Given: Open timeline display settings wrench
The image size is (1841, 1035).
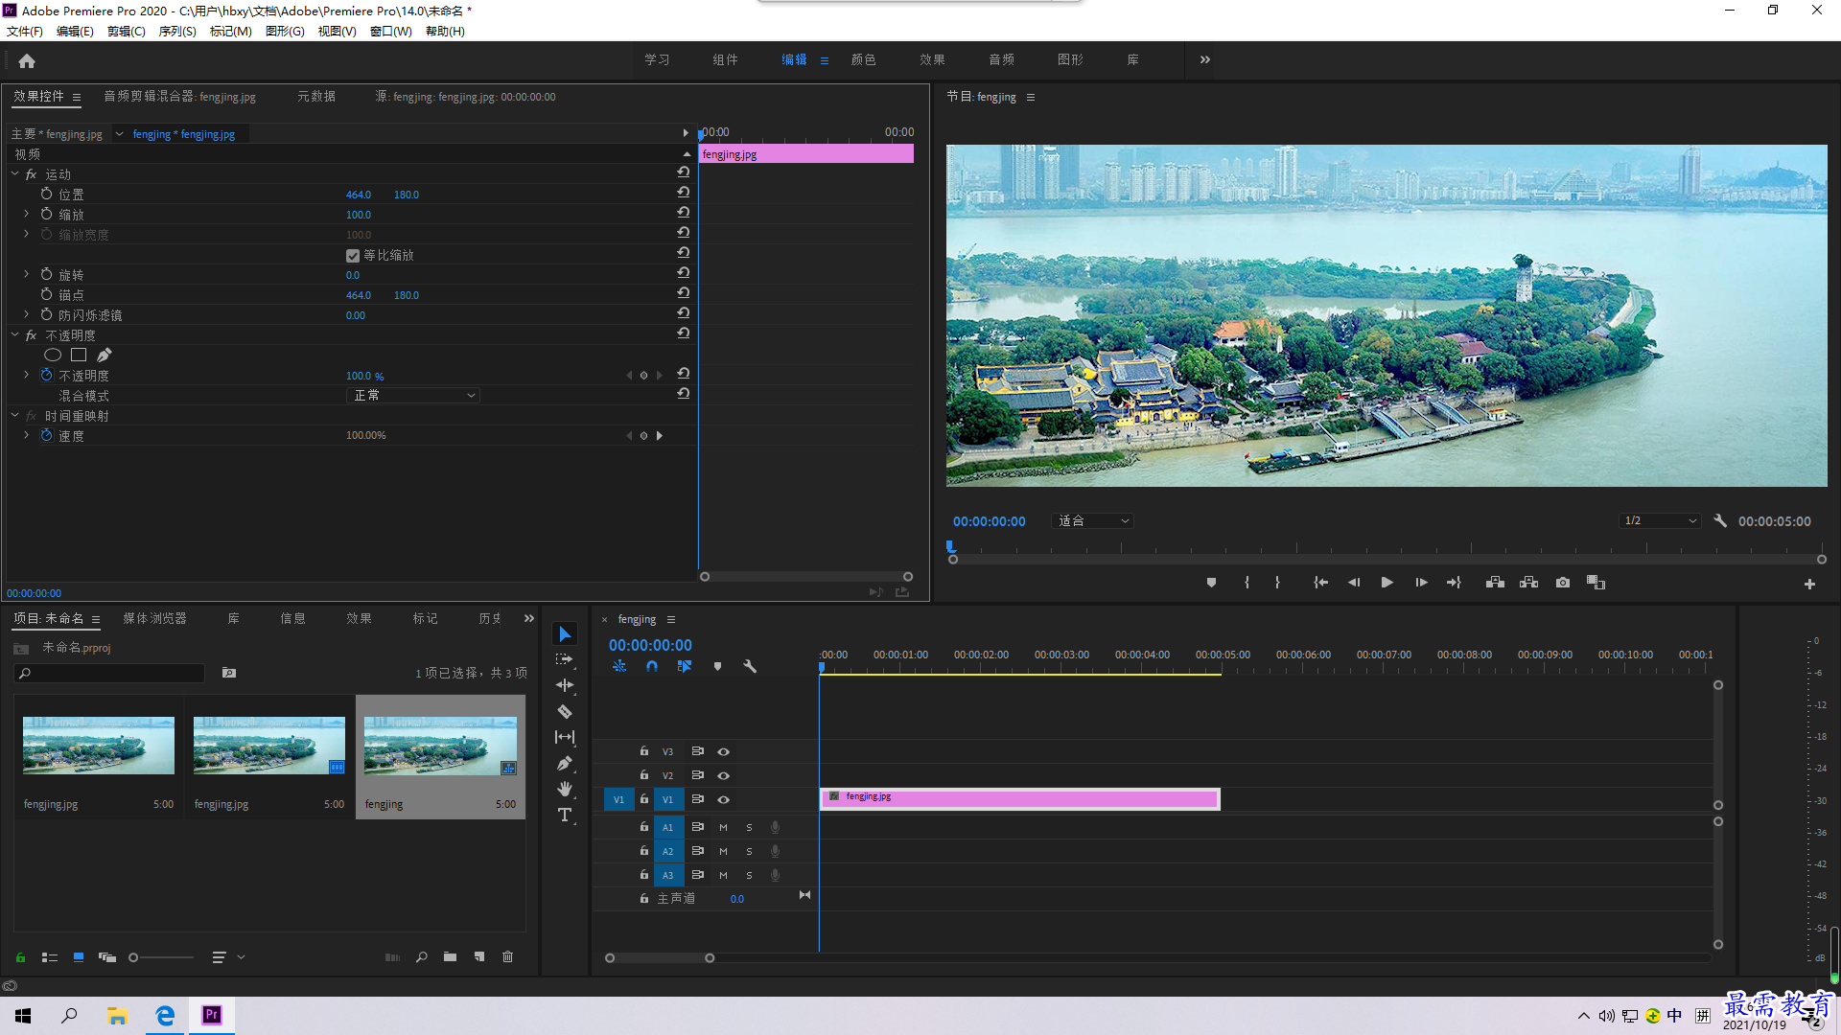Looking at the screenshot, I should pos(750,666).
